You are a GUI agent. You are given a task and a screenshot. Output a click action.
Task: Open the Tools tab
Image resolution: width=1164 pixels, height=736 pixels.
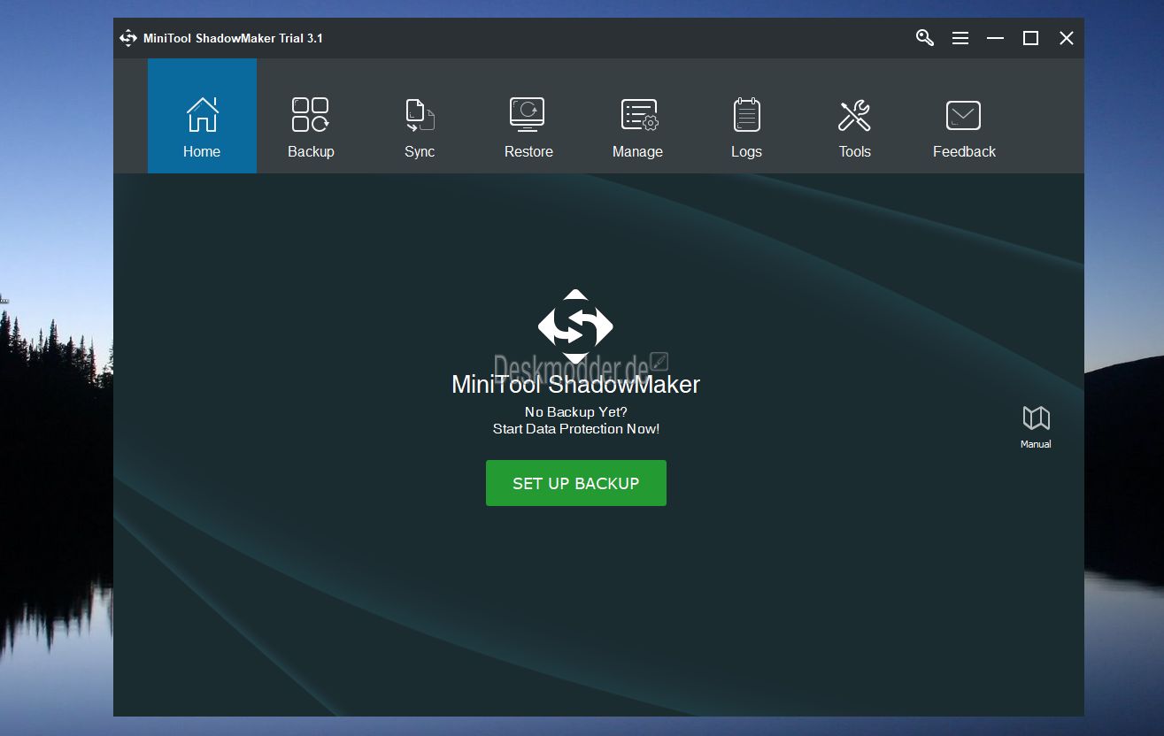click(x=855, y=116)
